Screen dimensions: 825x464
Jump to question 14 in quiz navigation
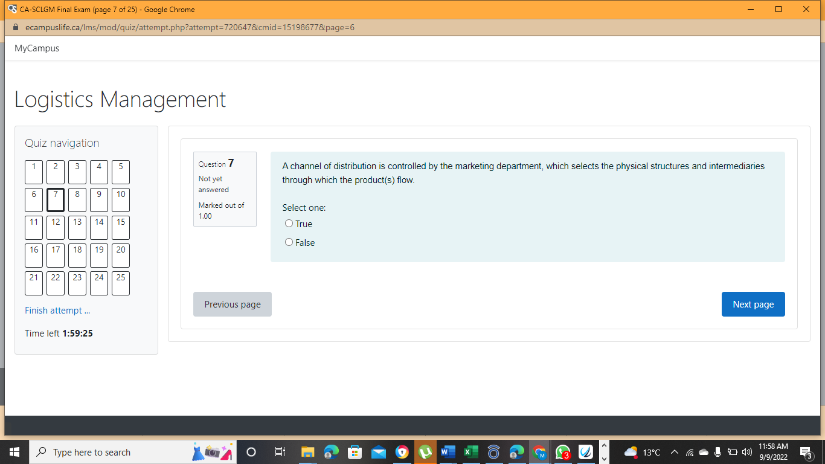pyautogui.click(x=98, y=227)
